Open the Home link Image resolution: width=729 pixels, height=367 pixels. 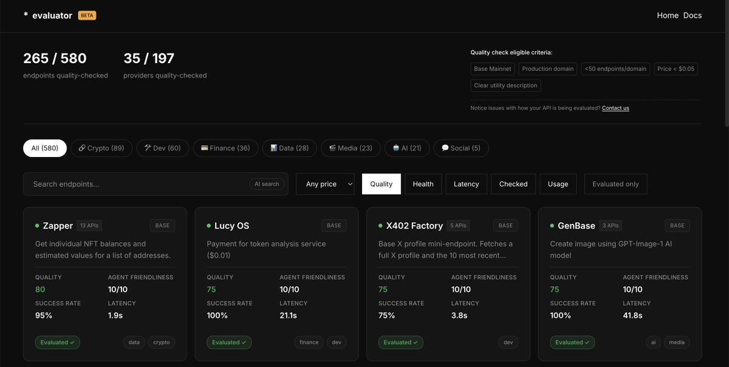(x=668, y=15)
